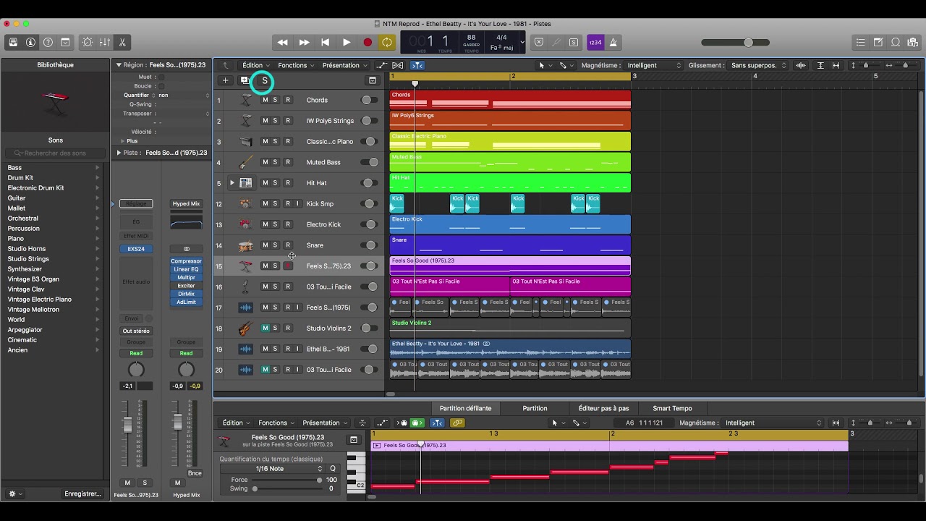
Task: Toggle the Muet checkbox in the Region inspector
Action: [x=161, y=77]
